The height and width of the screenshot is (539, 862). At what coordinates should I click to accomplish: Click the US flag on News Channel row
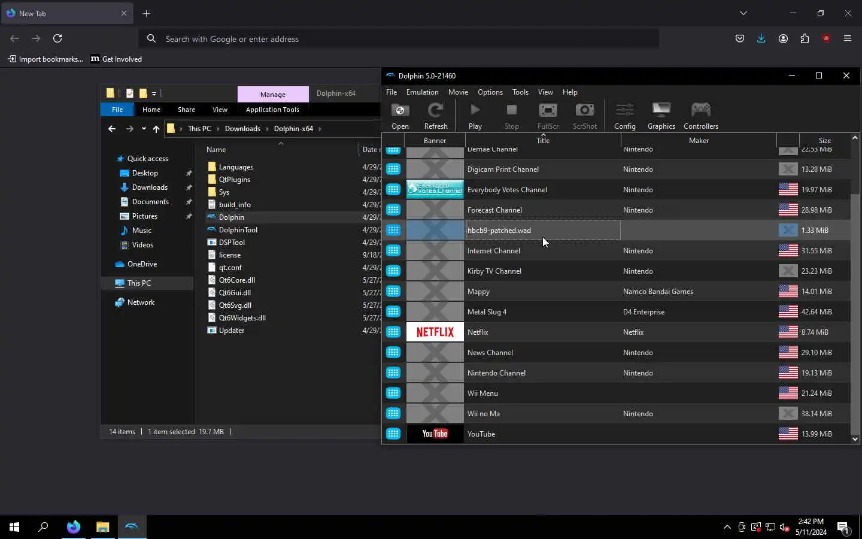(x=788, y=352)
